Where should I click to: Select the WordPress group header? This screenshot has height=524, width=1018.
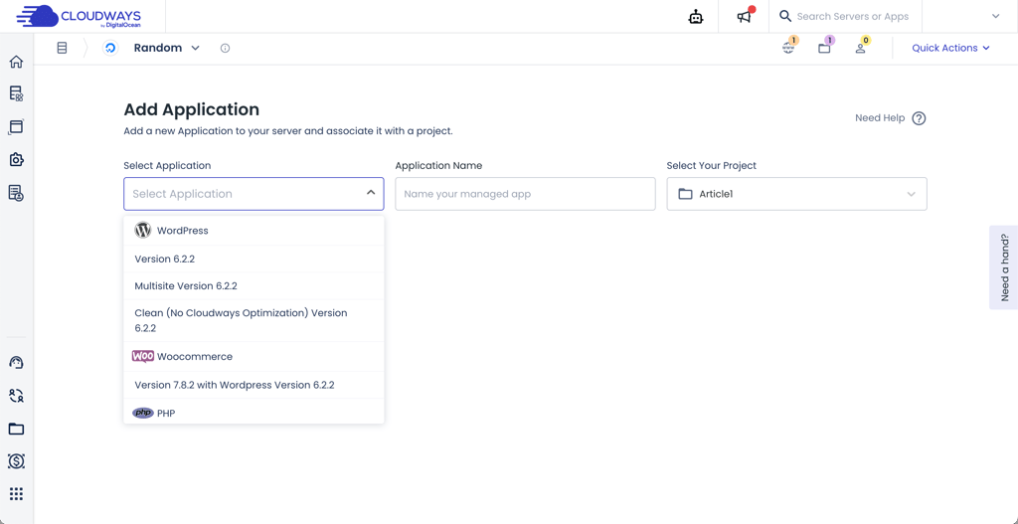click(x=254, y=231)
